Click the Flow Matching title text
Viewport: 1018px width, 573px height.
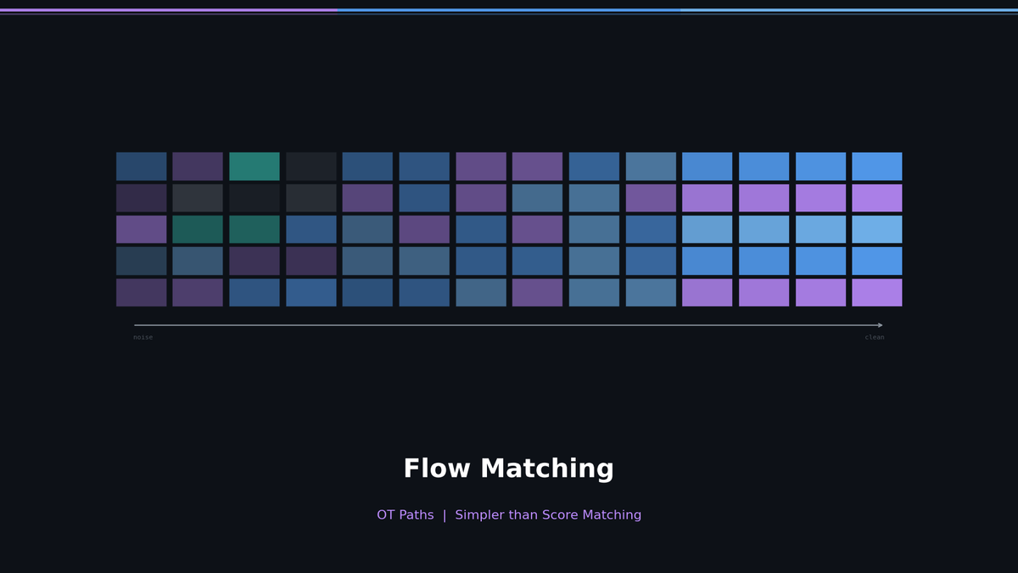509,468
